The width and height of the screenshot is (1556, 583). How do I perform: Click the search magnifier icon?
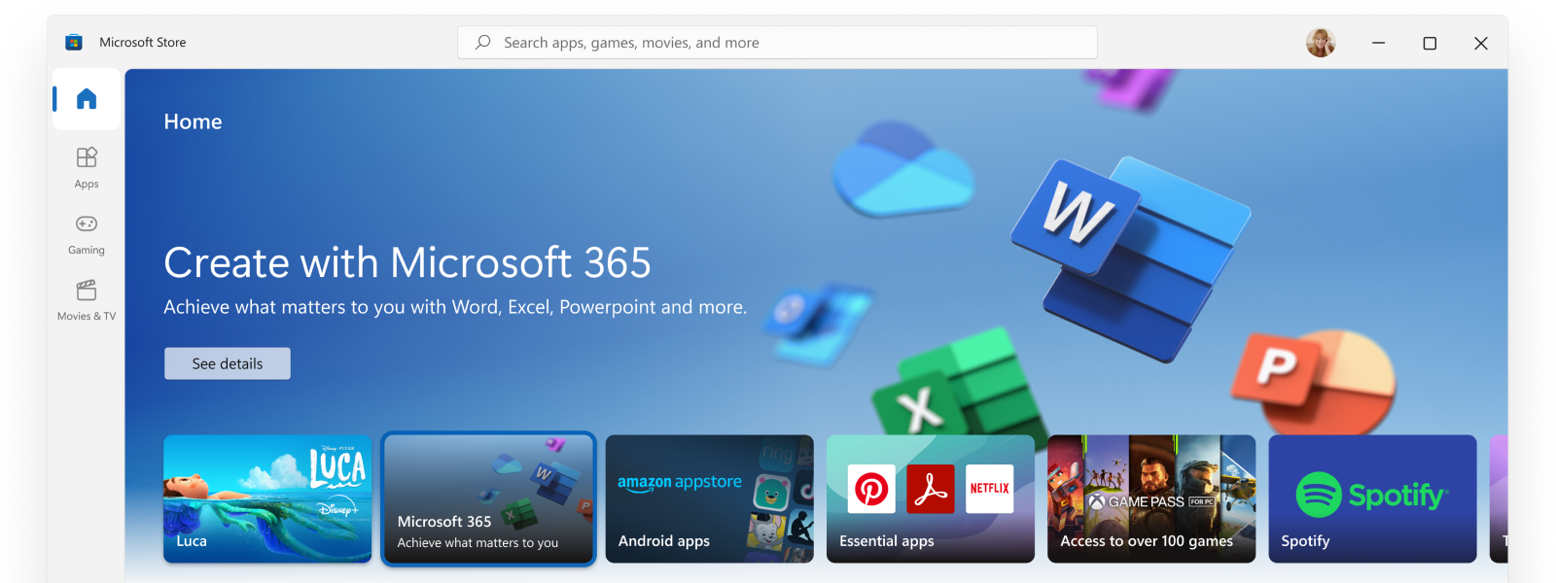482,43
